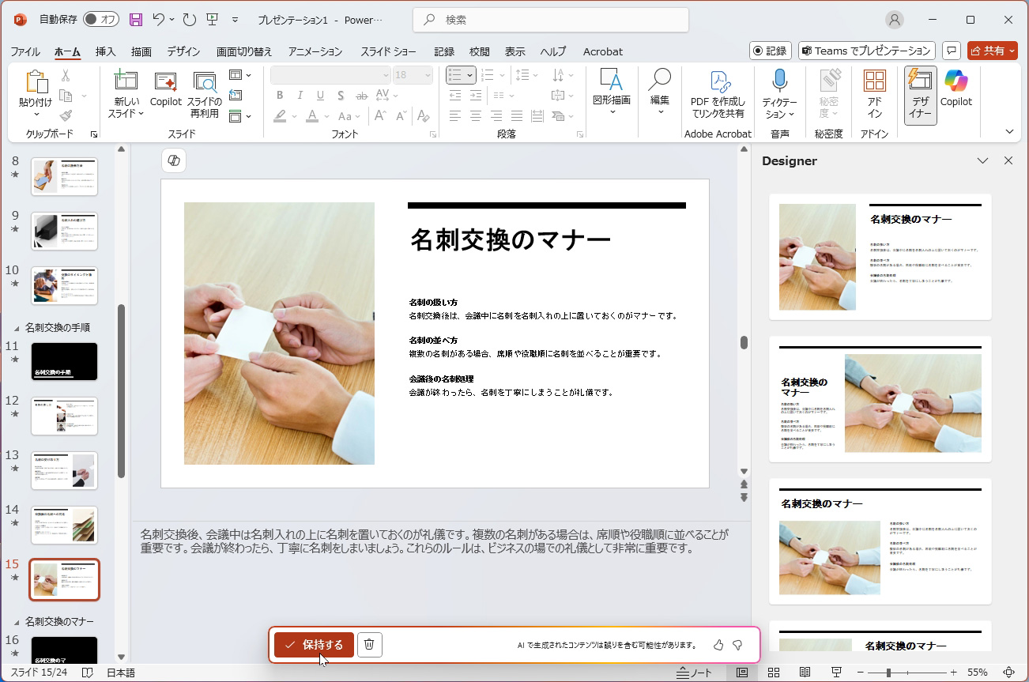Switch to normal view in status bar
Viewport: 1029px width, 682px height.
click(742, 673)
